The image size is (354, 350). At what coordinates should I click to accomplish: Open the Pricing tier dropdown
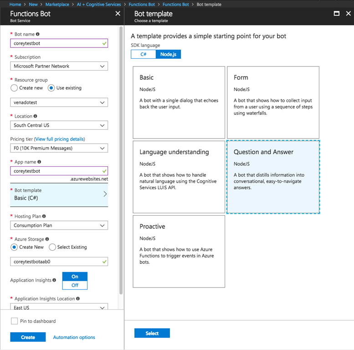pos(59,148)
